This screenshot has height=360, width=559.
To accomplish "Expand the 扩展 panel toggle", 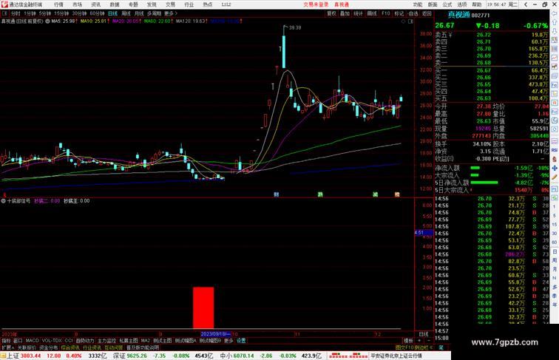I will point(7,347).
